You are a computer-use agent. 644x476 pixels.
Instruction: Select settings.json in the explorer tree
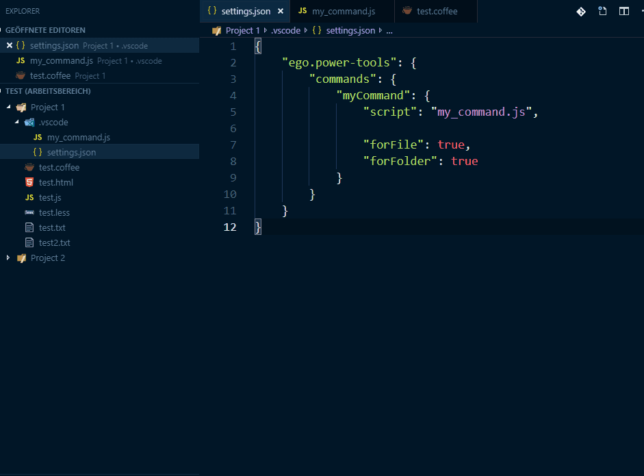[99, 153]
